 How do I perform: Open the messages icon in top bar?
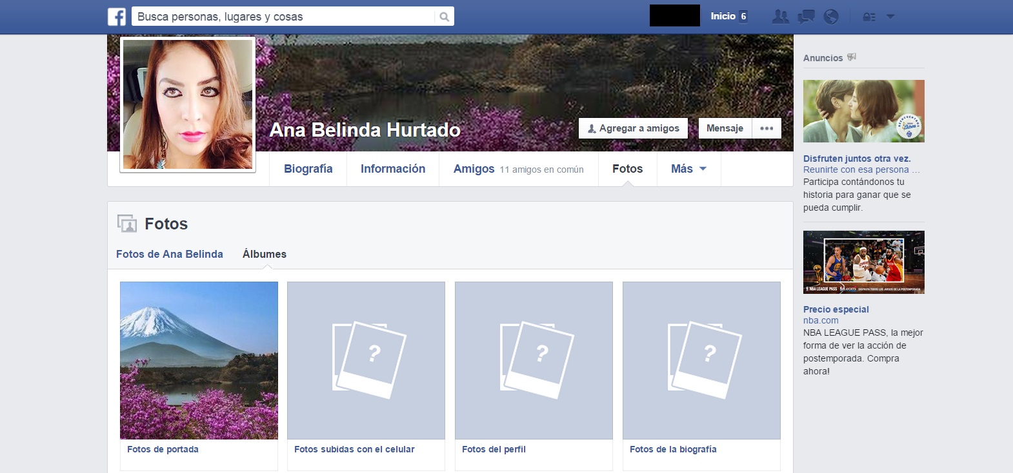pyautogui.click(x=806, y=17)
